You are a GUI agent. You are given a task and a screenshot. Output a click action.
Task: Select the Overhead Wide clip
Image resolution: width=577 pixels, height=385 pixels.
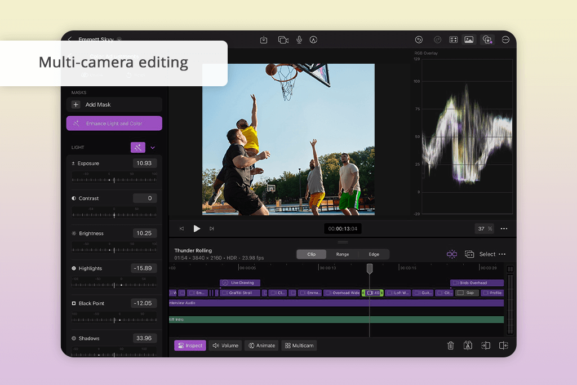point(342,293)
